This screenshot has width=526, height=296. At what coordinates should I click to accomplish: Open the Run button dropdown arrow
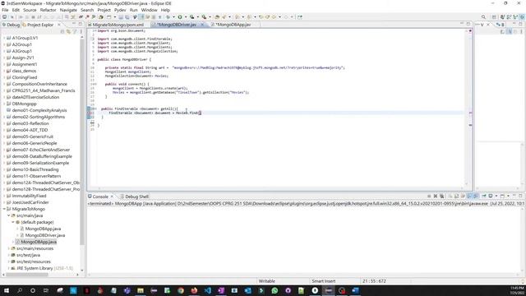click(186, 16)
